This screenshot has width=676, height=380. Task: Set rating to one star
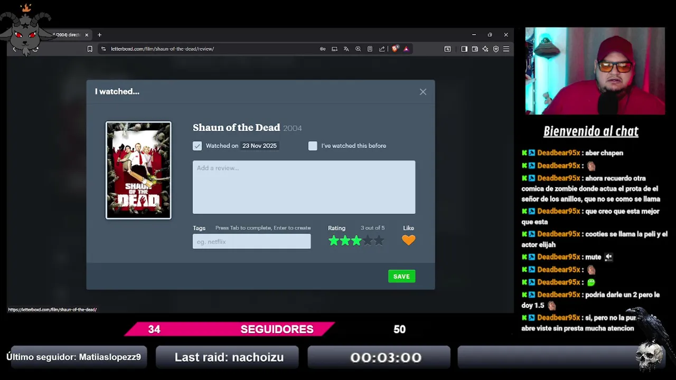(334, 241)
